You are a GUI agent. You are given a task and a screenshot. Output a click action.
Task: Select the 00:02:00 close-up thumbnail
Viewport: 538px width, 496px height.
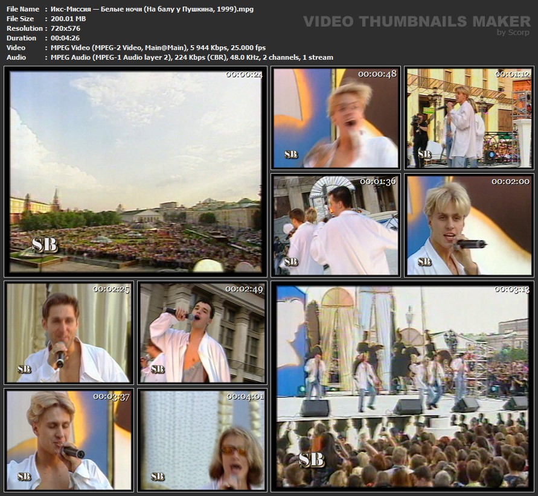pos(469,225)
